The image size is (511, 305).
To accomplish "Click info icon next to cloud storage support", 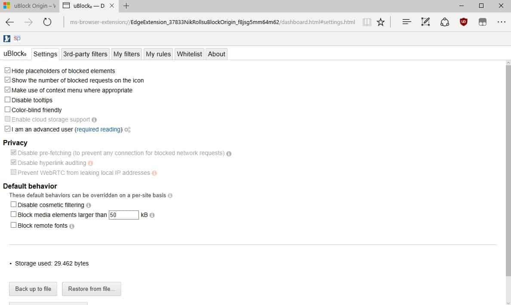I will tap(94, 120).
